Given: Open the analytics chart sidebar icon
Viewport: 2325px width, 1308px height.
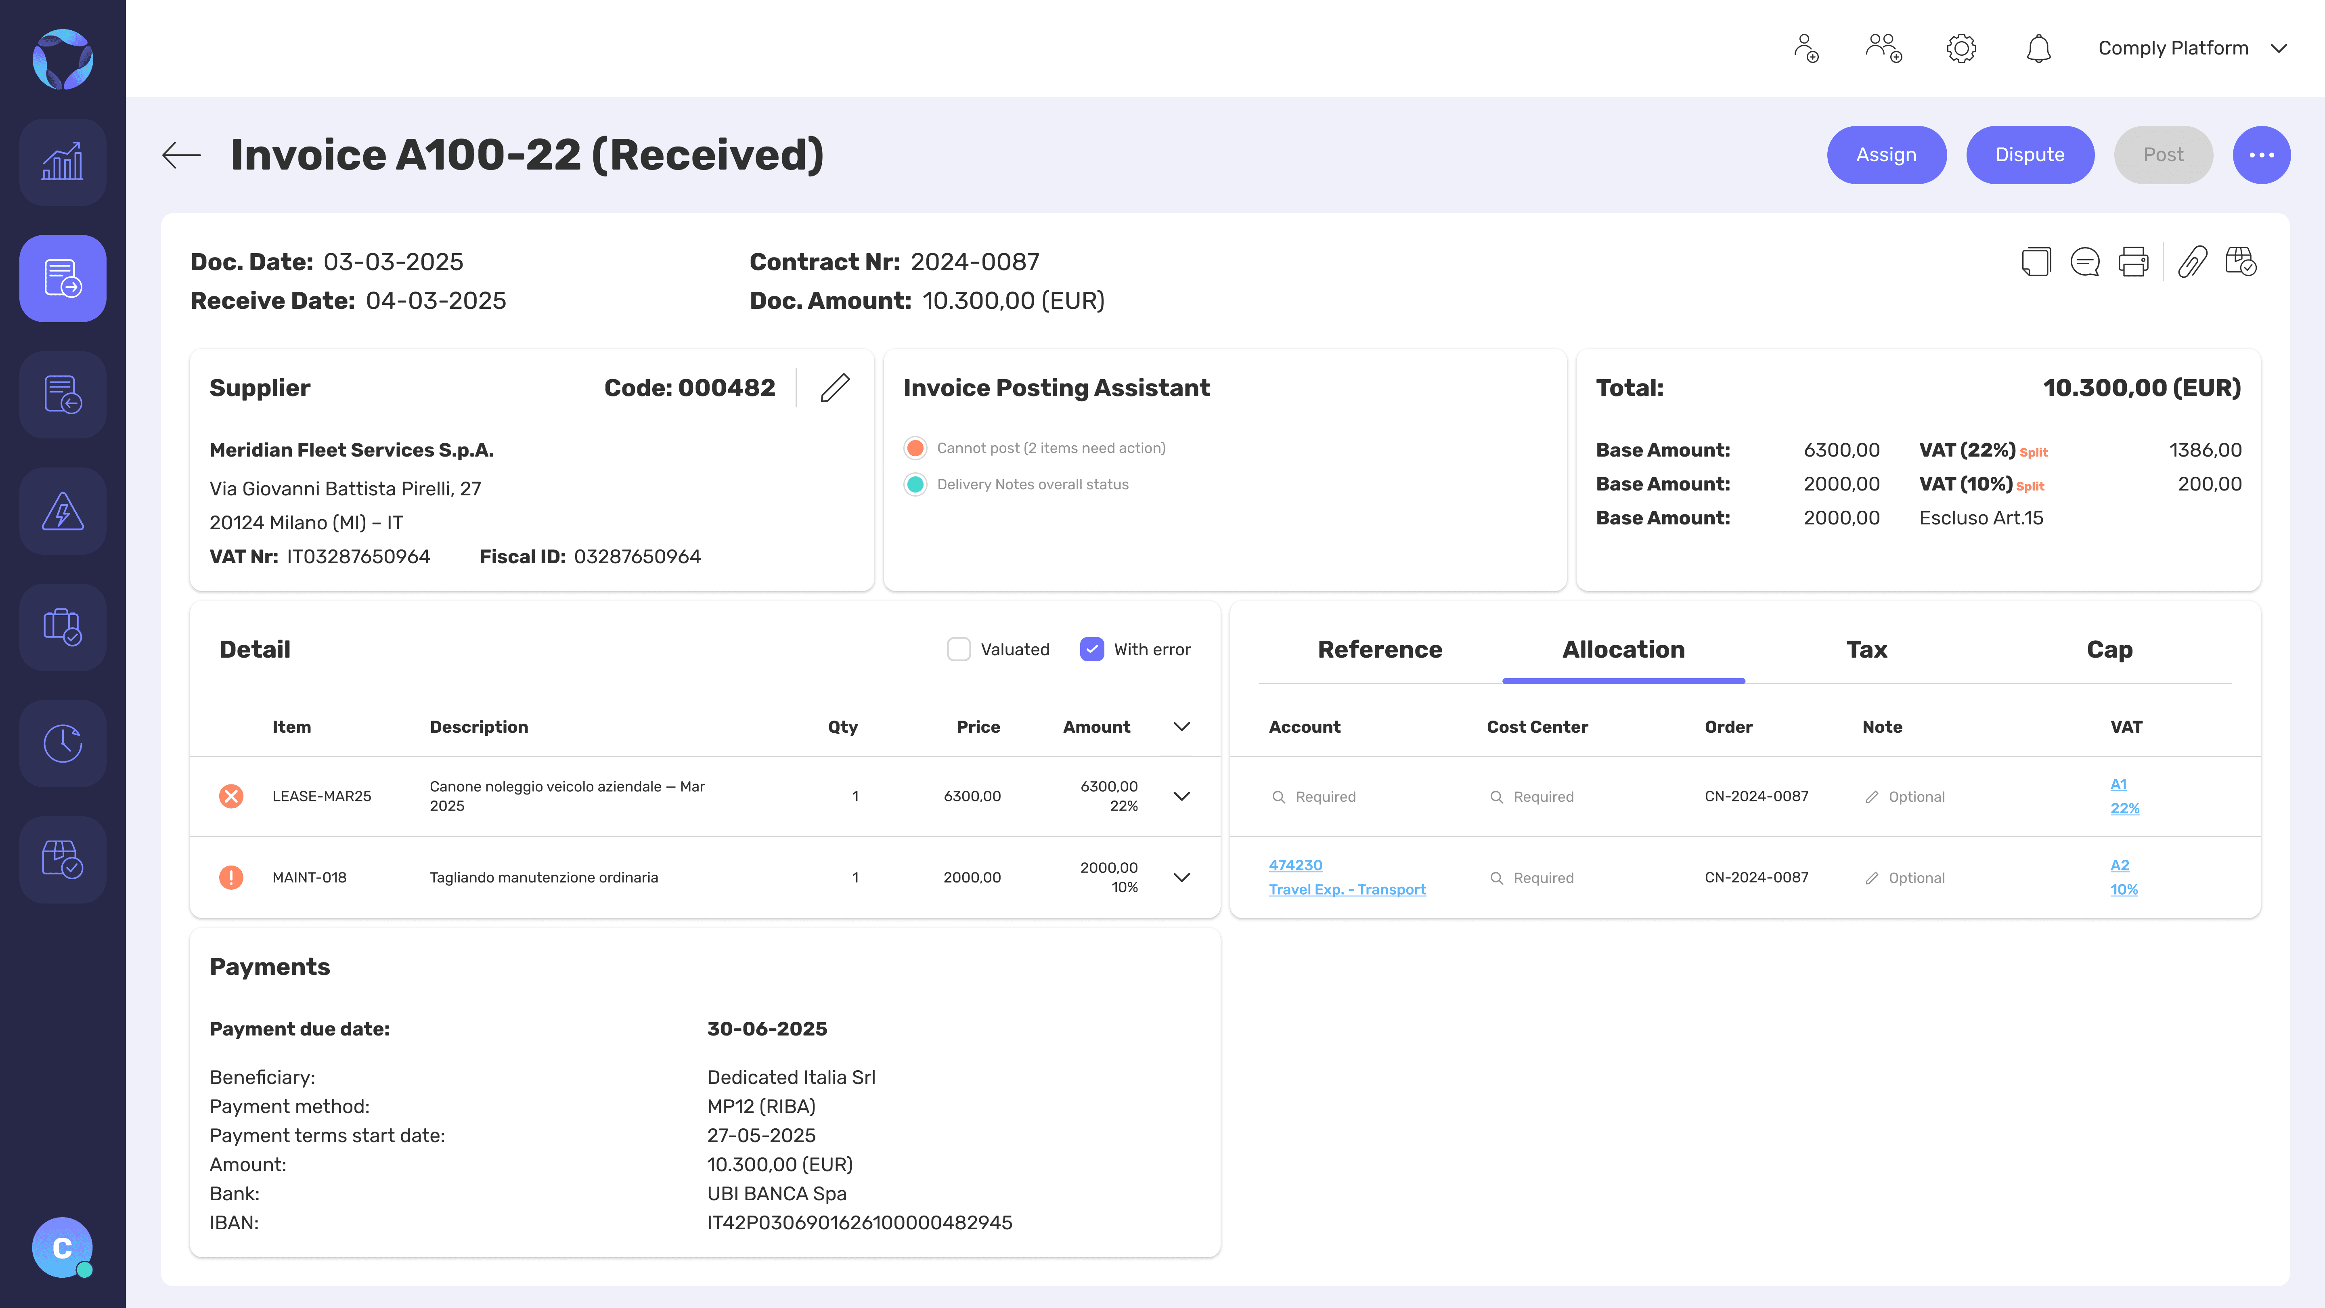Looking at the screenshot, I should [x=62, y=161].
